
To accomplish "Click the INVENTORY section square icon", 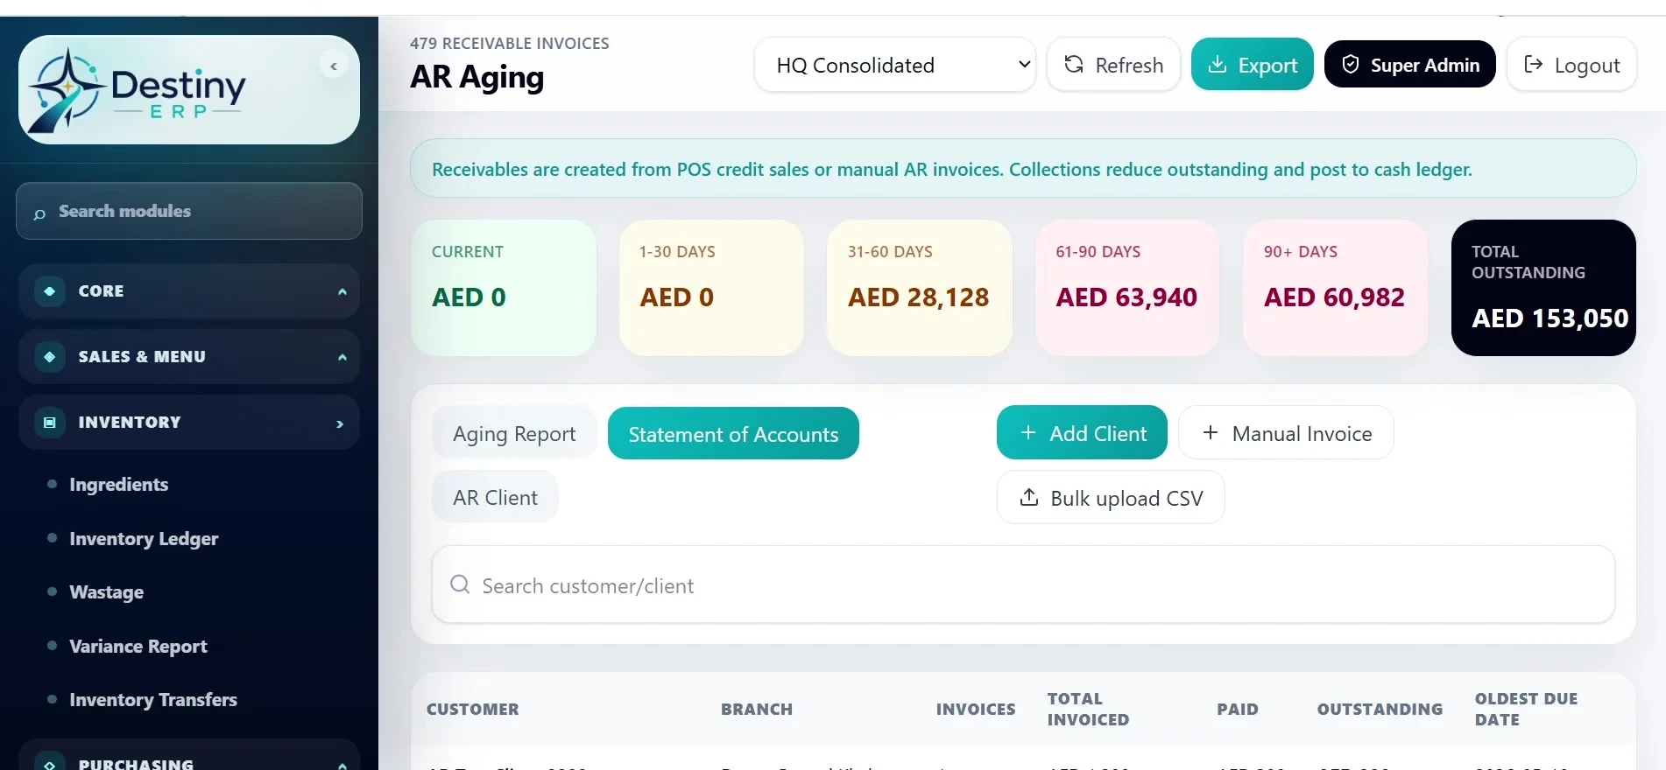I will click(x=50, y=423).
